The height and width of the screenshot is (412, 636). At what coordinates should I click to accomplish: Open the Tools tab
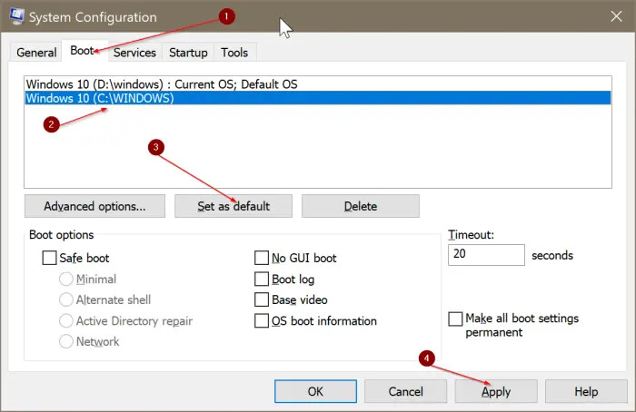(x=234, y=53)
